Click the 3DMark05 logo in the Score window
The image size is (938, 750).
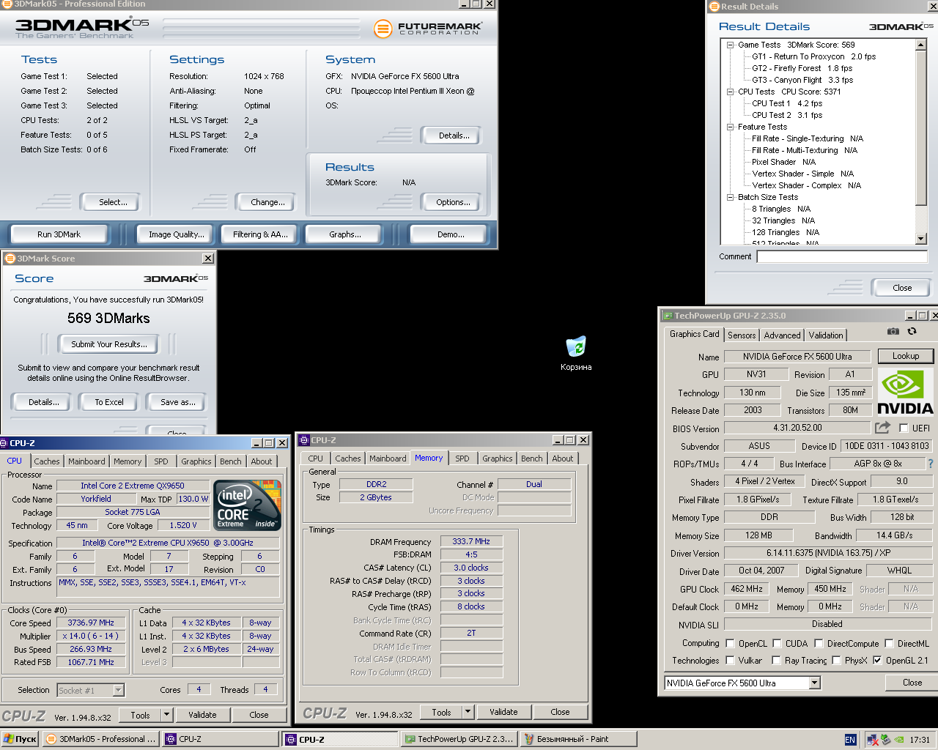point(176,279)
